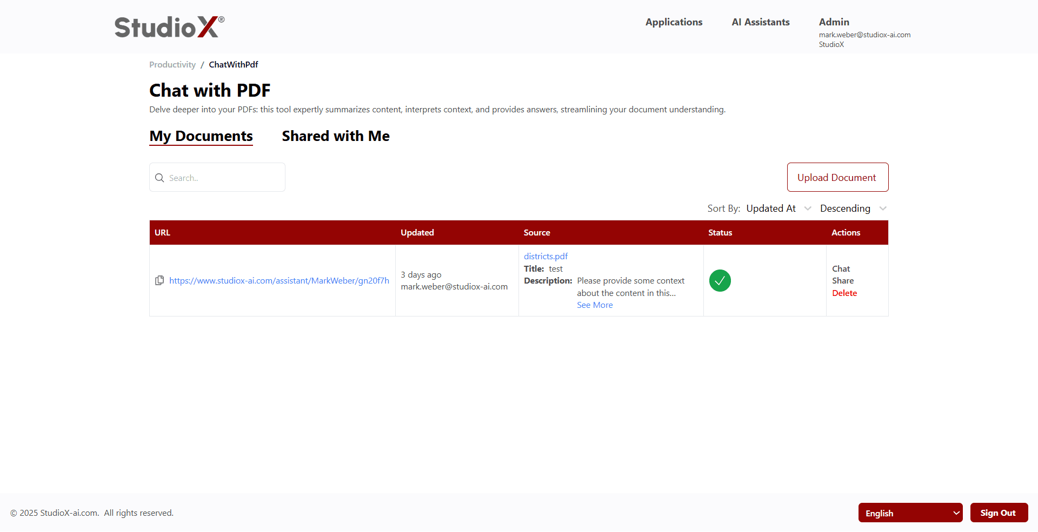1038x532 pixels.
Task: Select the Chat action for districts.pdf
Action: [841, 268]
